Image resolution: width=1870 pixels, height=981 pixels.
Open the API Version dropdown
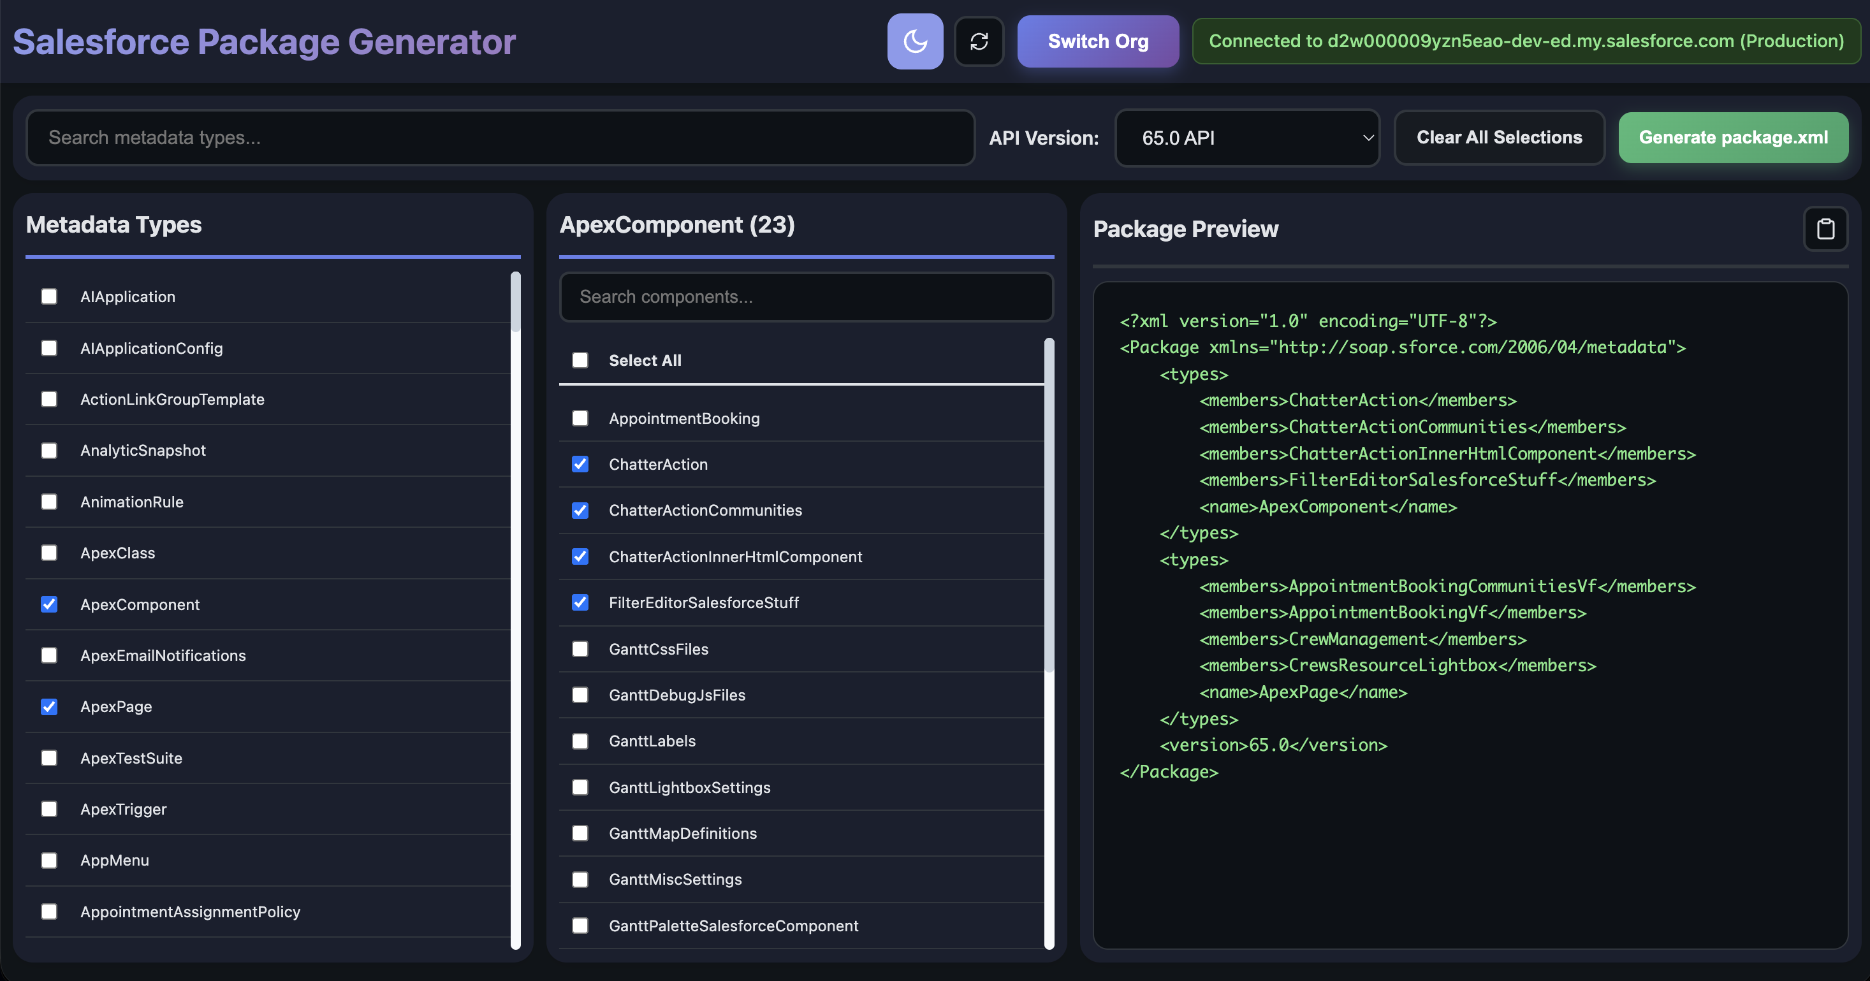[1246, 138]
